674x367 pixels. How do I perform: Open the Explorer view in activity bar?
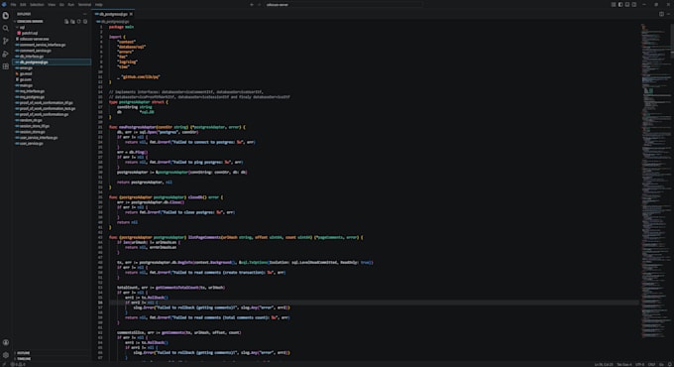coord(6,16)
